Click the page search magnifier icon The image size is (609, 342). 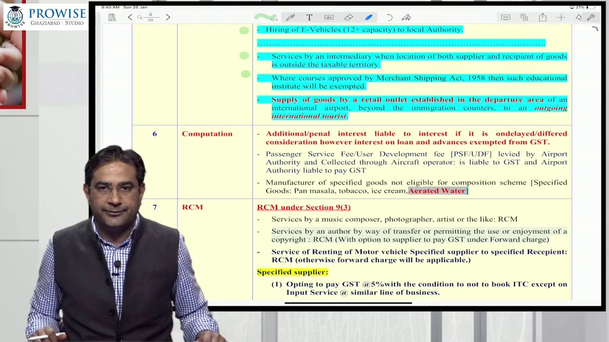coord(140,17)
